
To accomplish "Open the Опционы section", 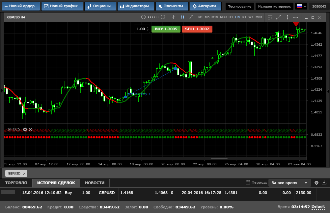I will coord(100,6).
